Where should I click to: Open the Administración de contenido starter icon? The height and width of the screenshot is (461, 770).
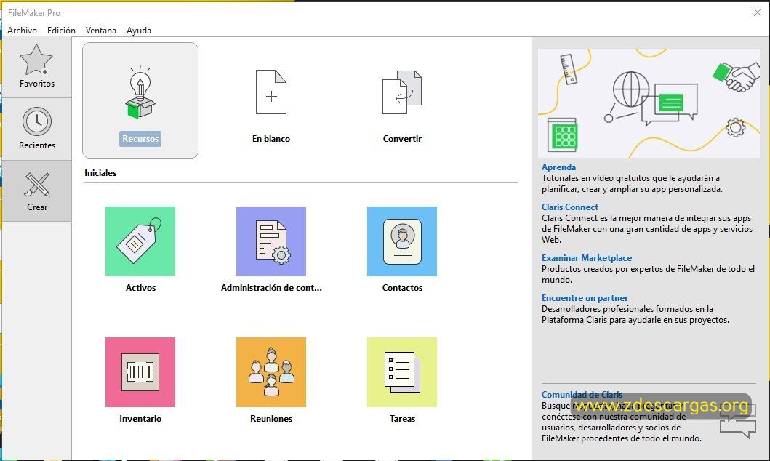click(x=271, y=241)
